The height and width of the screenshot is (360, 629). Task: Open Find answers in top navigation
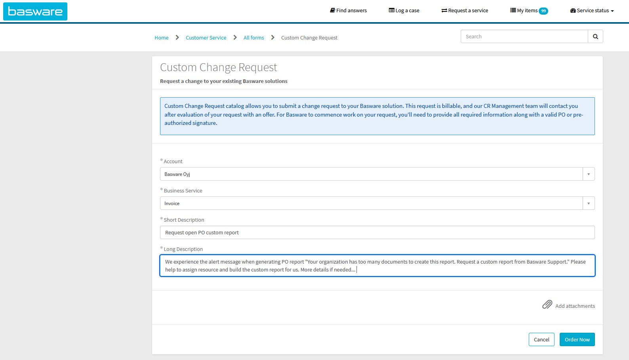click(x=348, y=11)
